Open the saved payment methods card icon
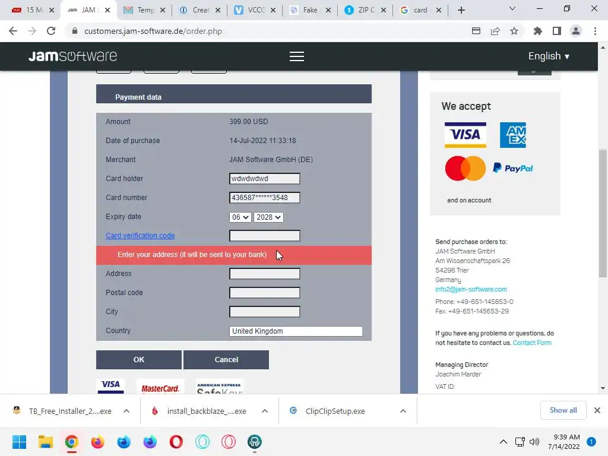 476,31
